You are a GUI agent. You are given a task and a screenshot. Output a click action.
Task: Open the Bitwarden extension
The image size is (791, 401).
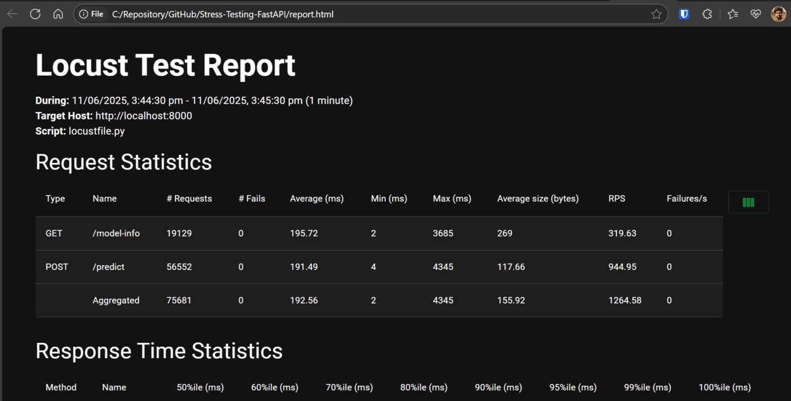684,14
